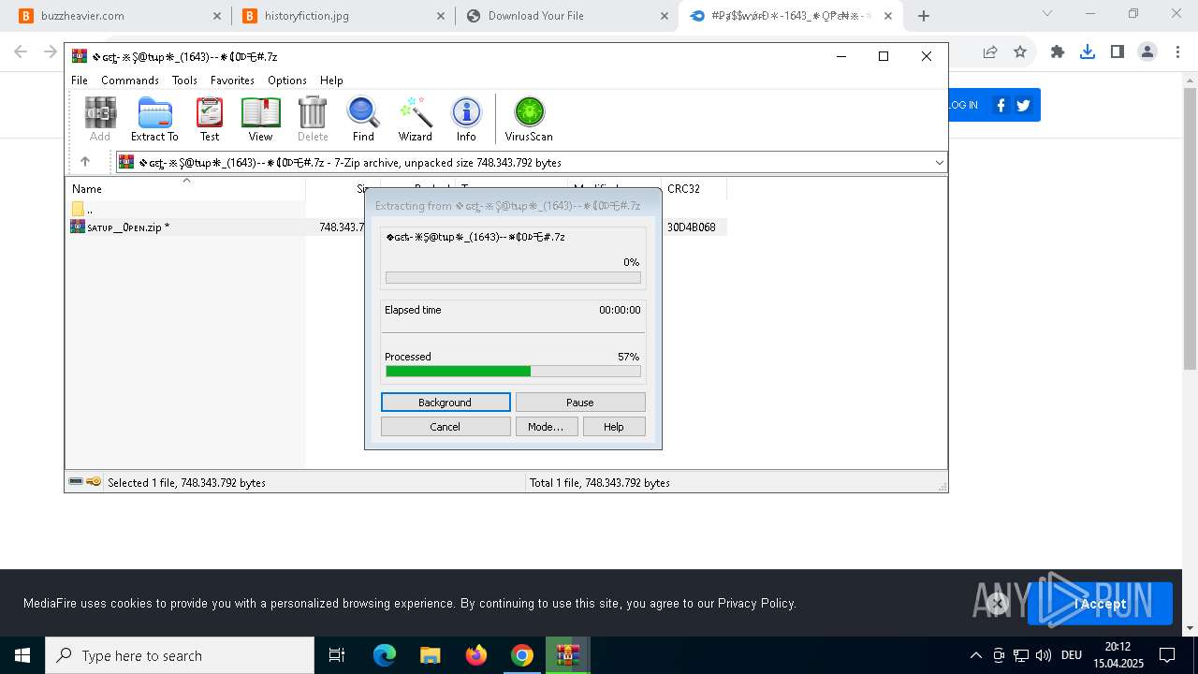Click MediaFire Twitter icon
Viewport: 1198px width, 674px height.
coord(1023,105)
